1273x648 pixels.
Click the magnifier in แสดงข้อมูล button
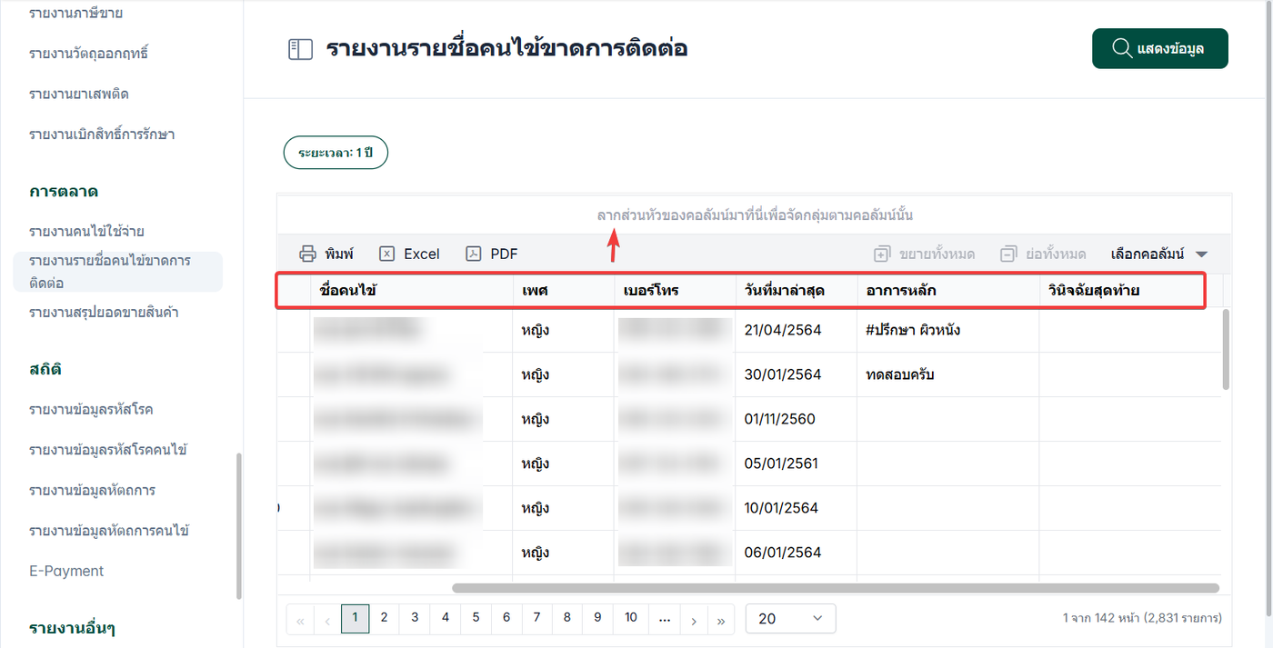point(1122,48)
